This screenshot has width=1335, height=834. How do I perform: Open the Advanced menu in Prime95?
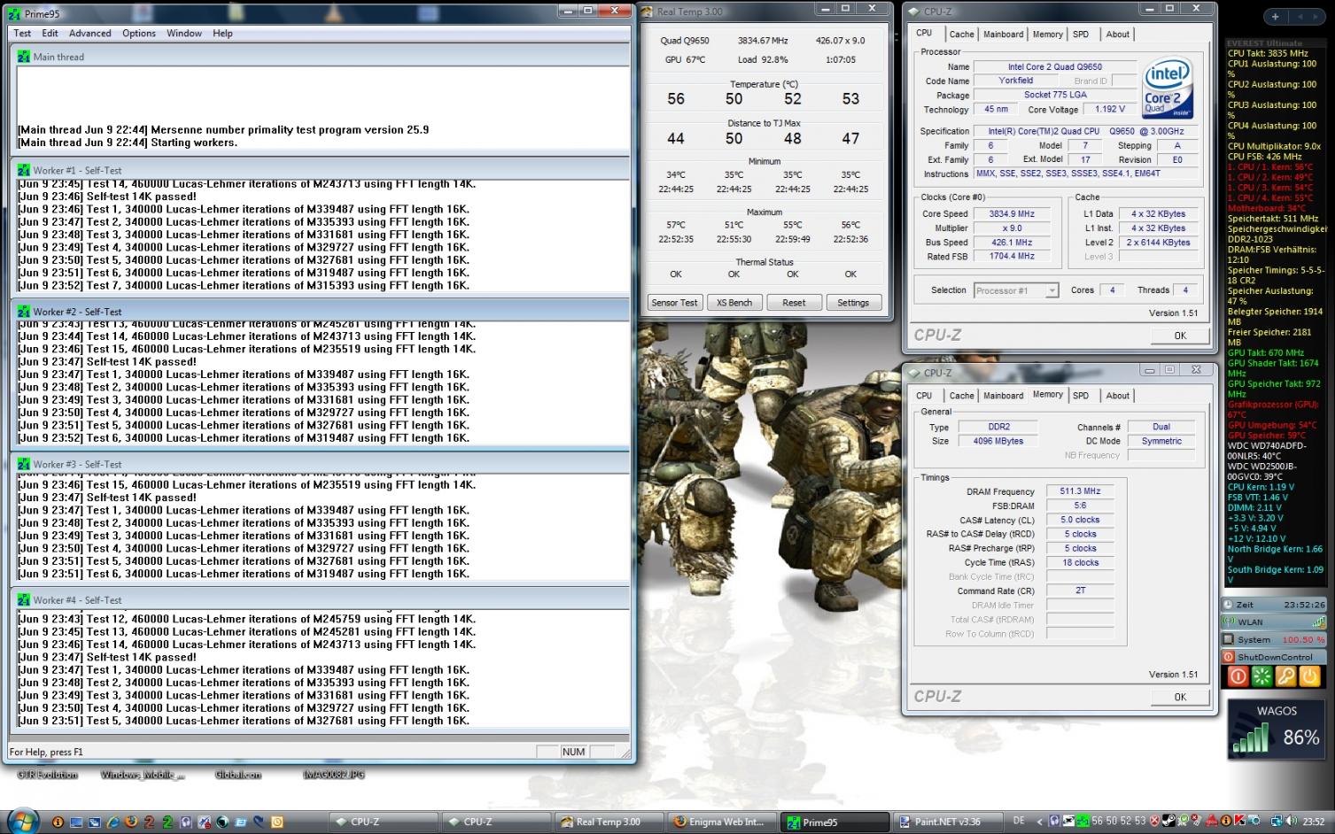[x=90, y=34]
